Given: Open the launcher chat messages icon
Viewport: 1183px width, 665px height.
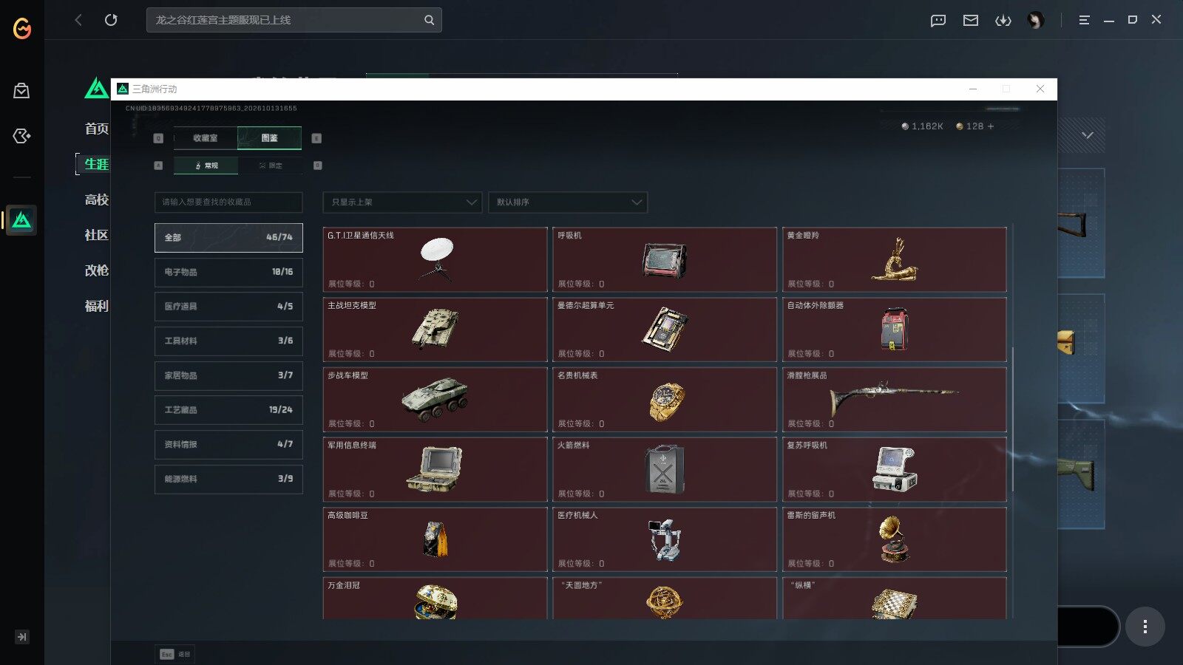Looking at the screenshot, I should (938, 21).
